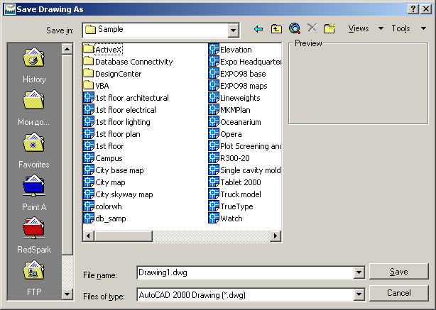The width and height of the screenshot is (436, 310).
Task: Go back using the blue arrow icon
Action: click(x=258, y=28)
